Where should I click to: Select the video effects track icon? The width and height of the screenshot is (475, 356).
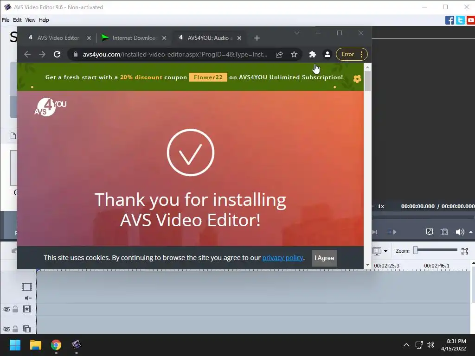27,309
